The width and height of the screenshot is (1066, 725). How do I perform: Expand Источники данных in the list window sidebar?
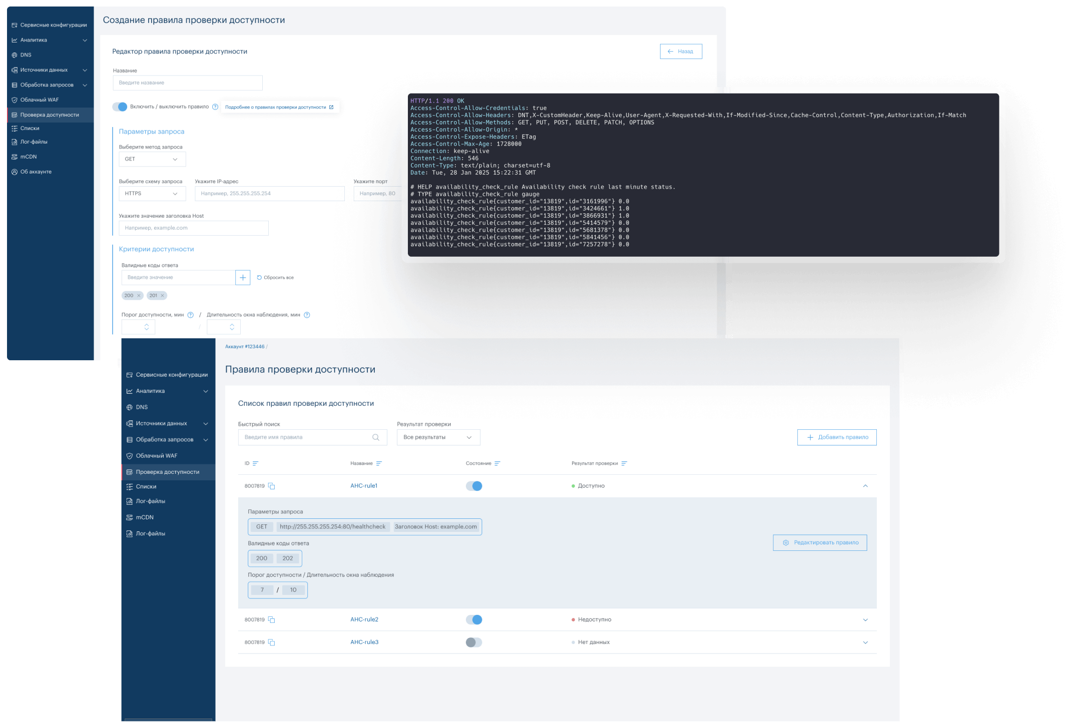206,424
